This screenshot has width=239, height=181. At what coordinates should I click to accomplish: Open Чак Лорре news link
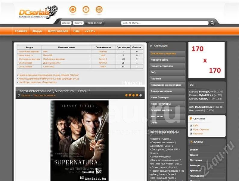38,82
